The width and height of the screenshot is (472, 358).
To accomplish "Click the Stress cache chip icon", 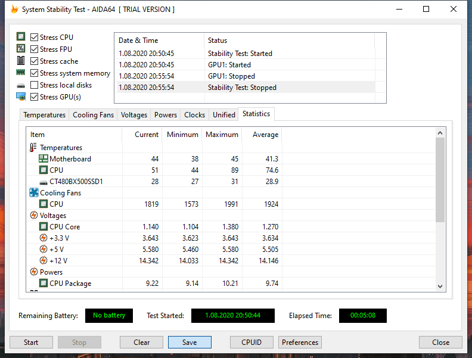I will (x=21, y=61).
